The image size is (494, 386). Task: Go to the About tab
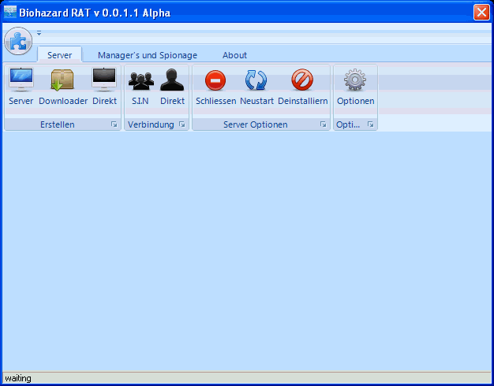(234, 55)
